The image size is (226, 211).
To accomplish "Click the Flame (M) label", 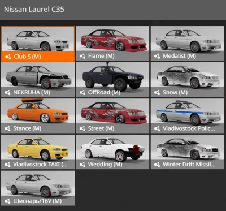I will (x=101, y=56).
